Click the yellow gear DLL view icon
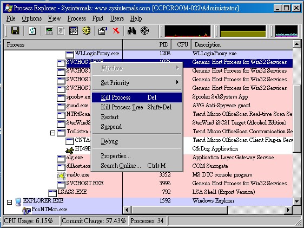304x228 pixels. 86,31
